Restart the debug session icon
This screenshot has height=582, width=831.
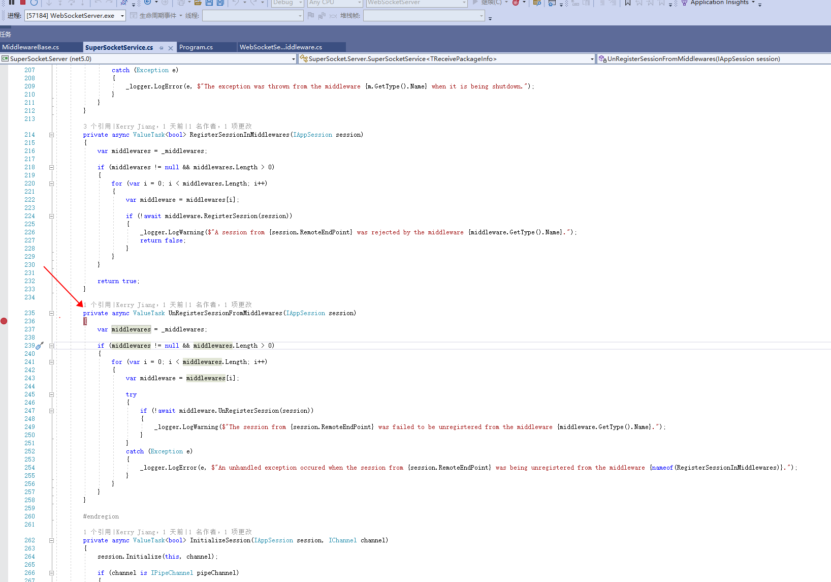[34, 2]
